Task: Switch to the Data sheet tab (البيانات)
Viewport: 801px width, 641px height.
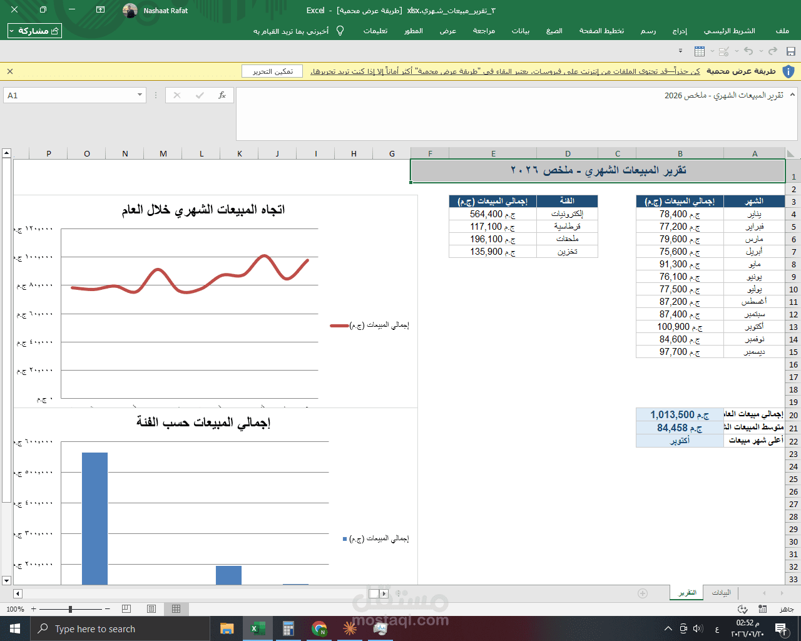Action: tap(721, 593)
